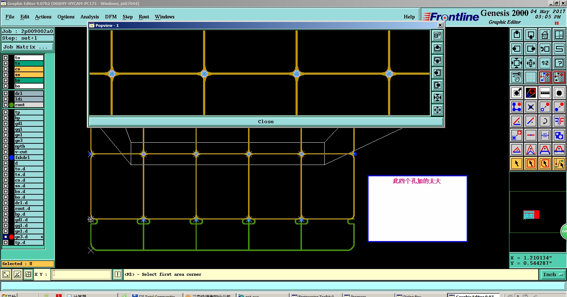
Task: Select the ruler measure tool
Action: click(x=545, y=93)
